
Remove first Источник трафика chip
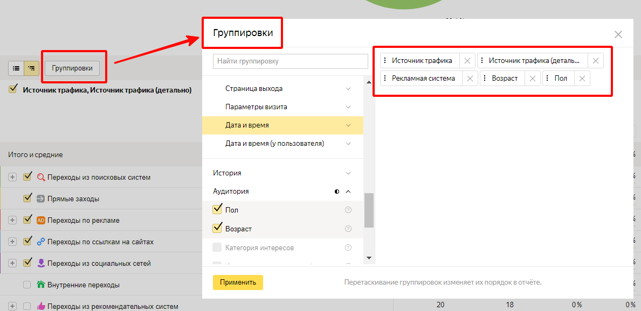[467, 61]
